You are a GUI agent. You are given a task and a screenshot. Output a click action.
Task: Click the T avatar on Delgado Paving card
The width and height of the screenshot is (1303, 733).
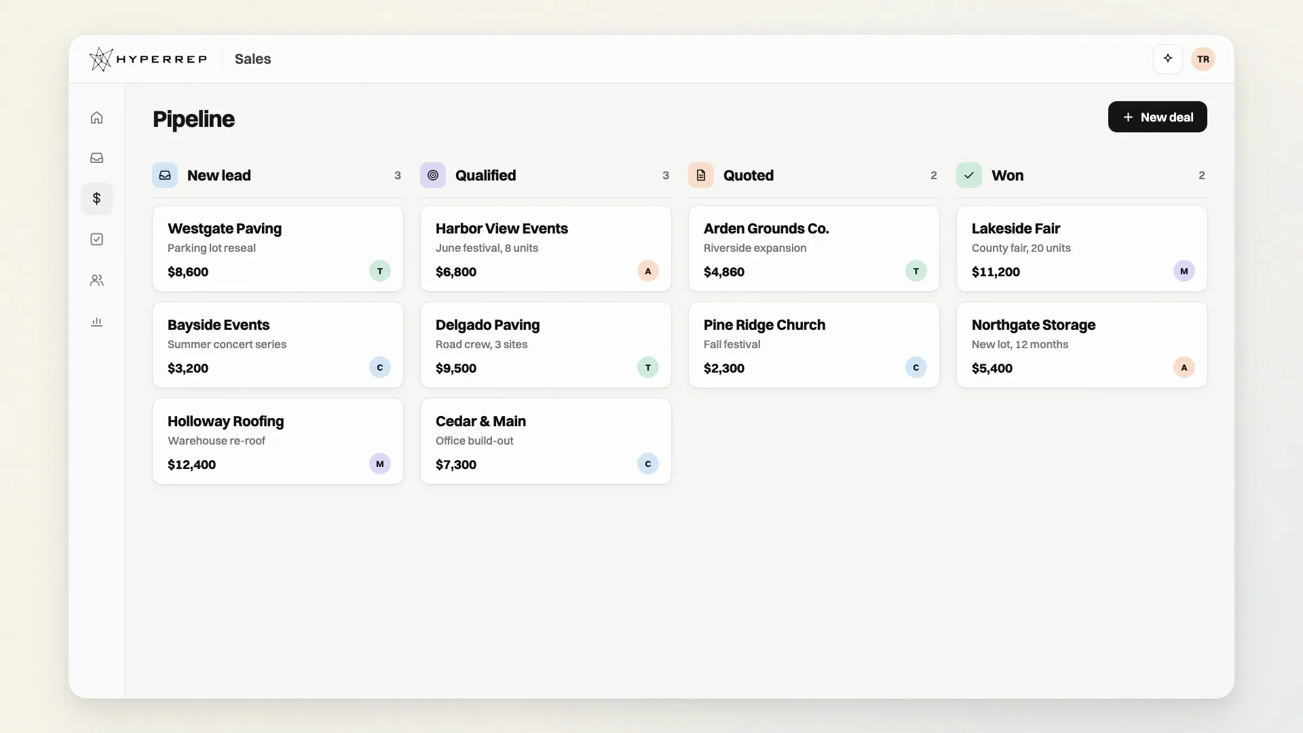coord(648,367)
